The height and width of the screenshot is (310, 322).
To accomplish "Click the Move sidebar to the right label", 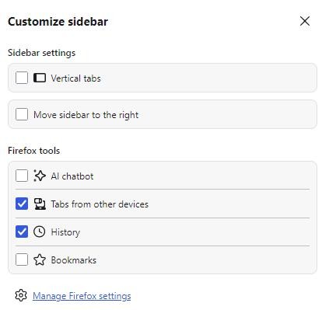I will (86, 115).
